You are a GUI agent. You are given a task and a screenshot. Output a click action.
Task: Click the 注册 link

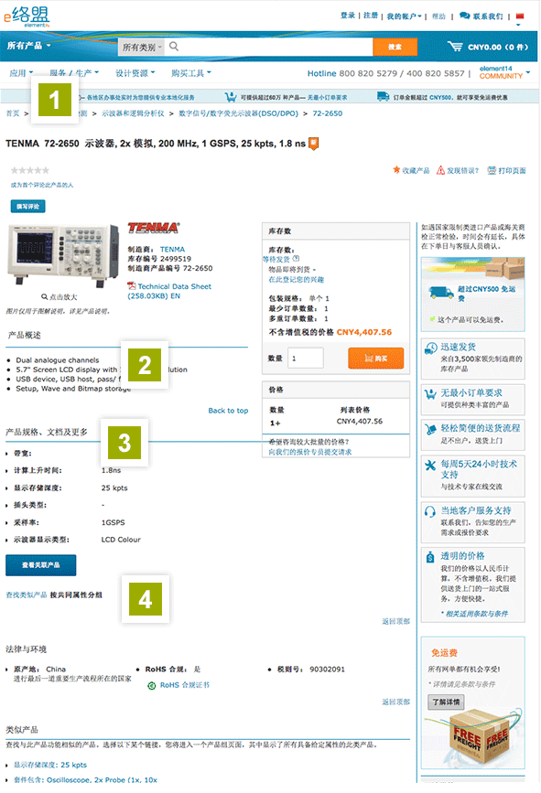[371, 16]
